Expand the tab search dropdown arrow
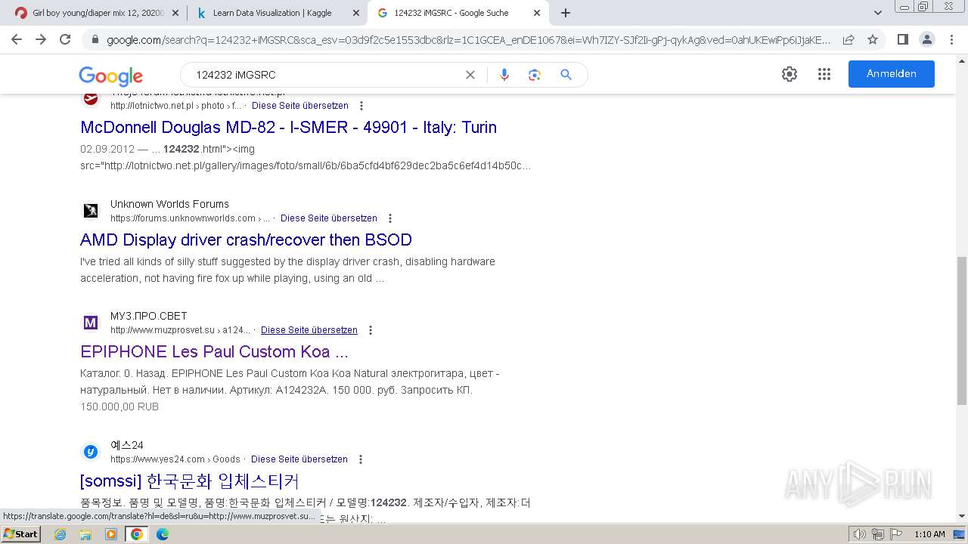 click(878, 13)
